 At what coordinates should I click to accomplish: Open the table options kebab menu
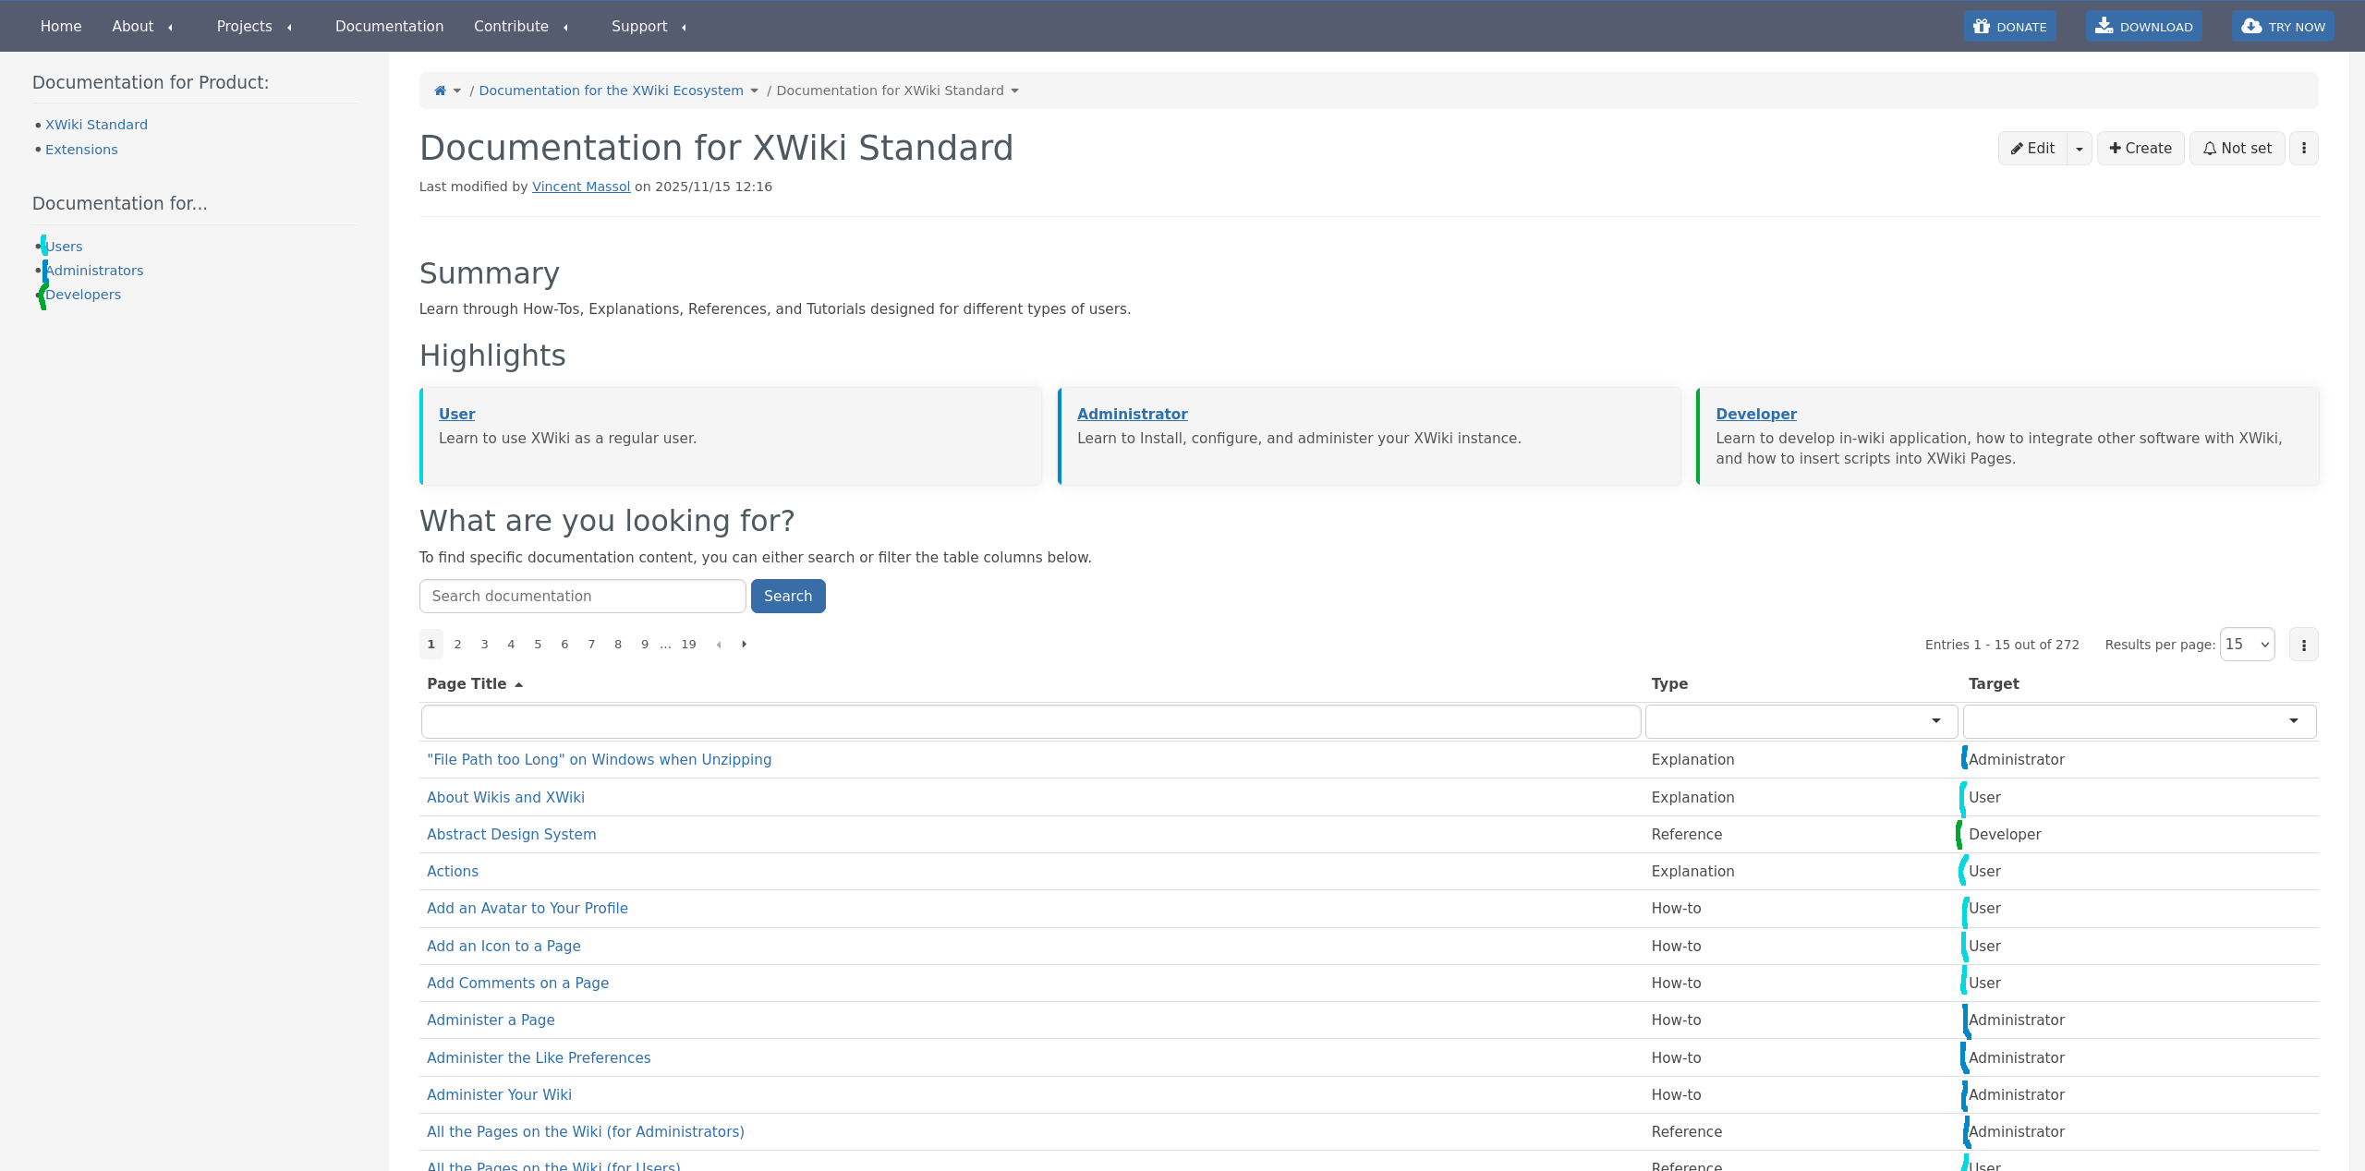click(x=2303, y=645)
